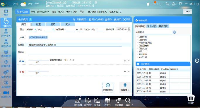Click gear icon next to quick search
The image size is (200, 108).
(x=174, y=32)
